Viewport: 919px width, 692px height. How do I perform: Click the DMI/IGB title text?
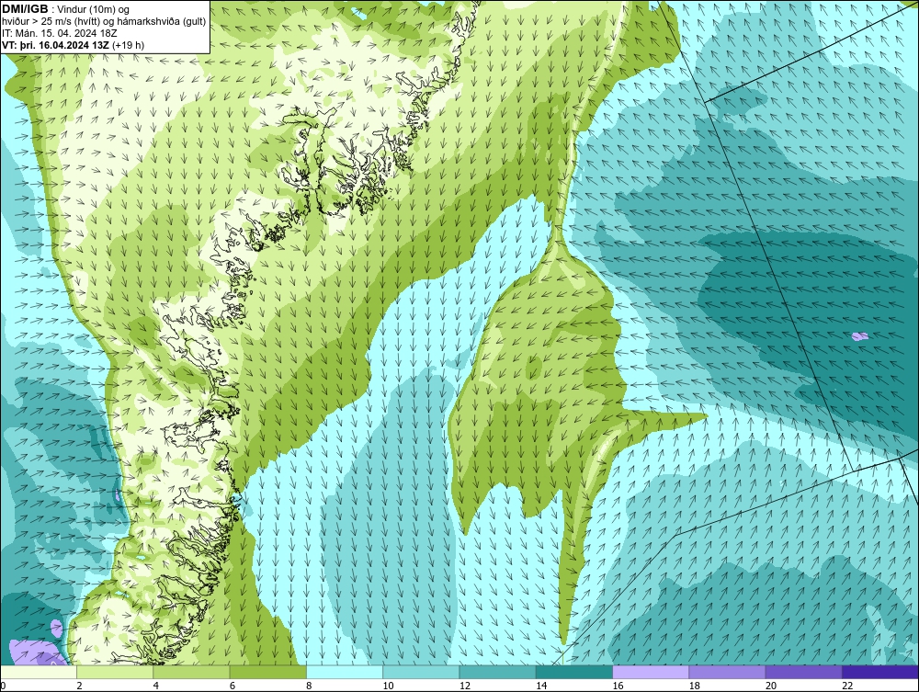point(25,9)
